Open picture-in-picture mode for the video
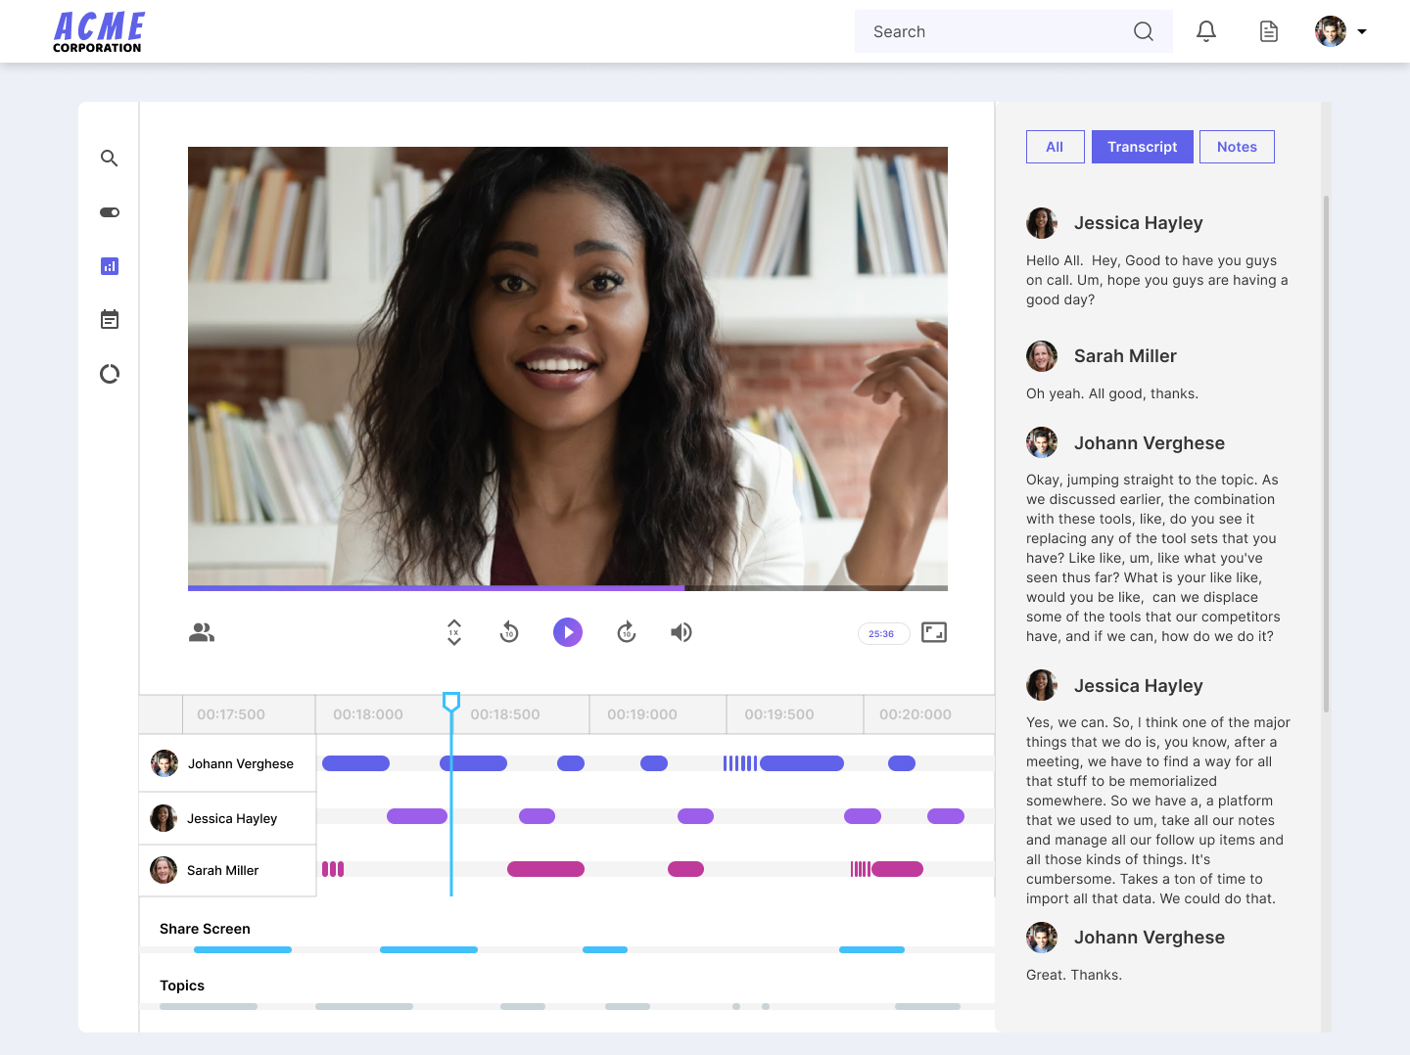The height and width of the screenshot is (1055, 1410). (x=934, y=632)
